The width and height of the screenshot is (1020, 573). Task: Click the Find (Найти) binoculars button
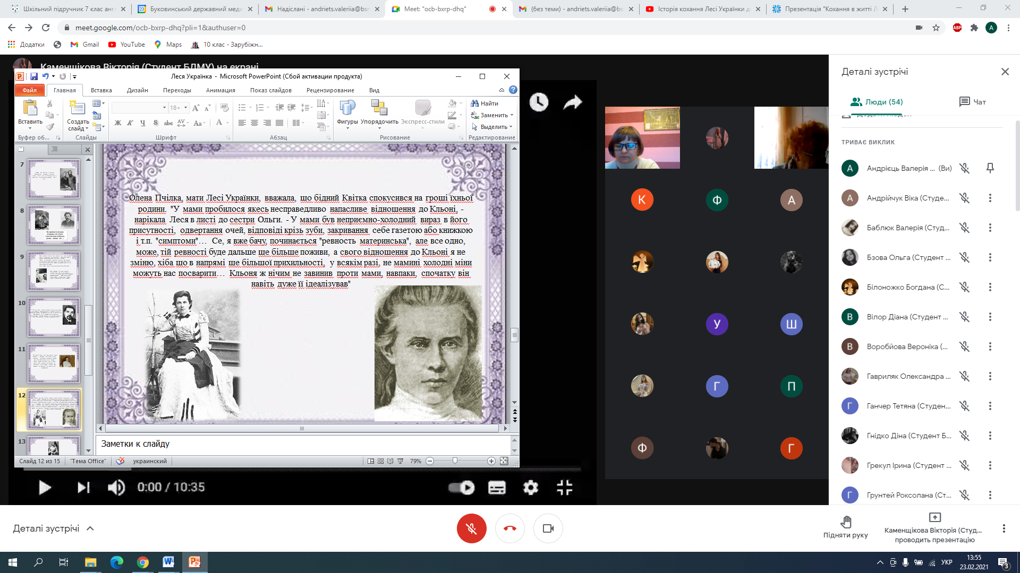[x=484, y=103]
